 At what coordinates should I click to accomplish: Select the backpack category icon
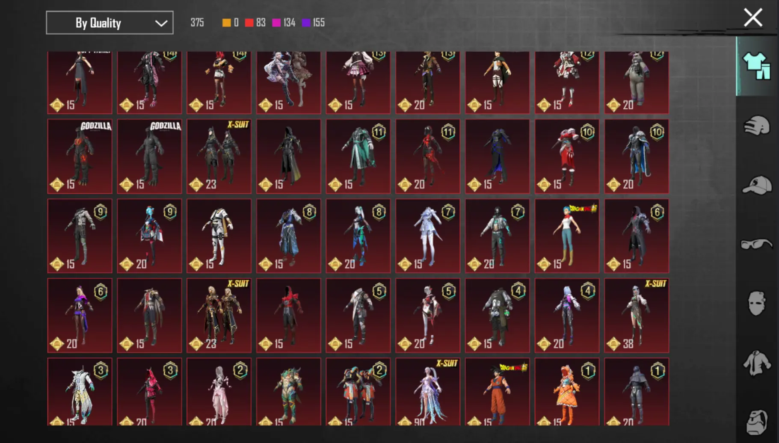756,422
